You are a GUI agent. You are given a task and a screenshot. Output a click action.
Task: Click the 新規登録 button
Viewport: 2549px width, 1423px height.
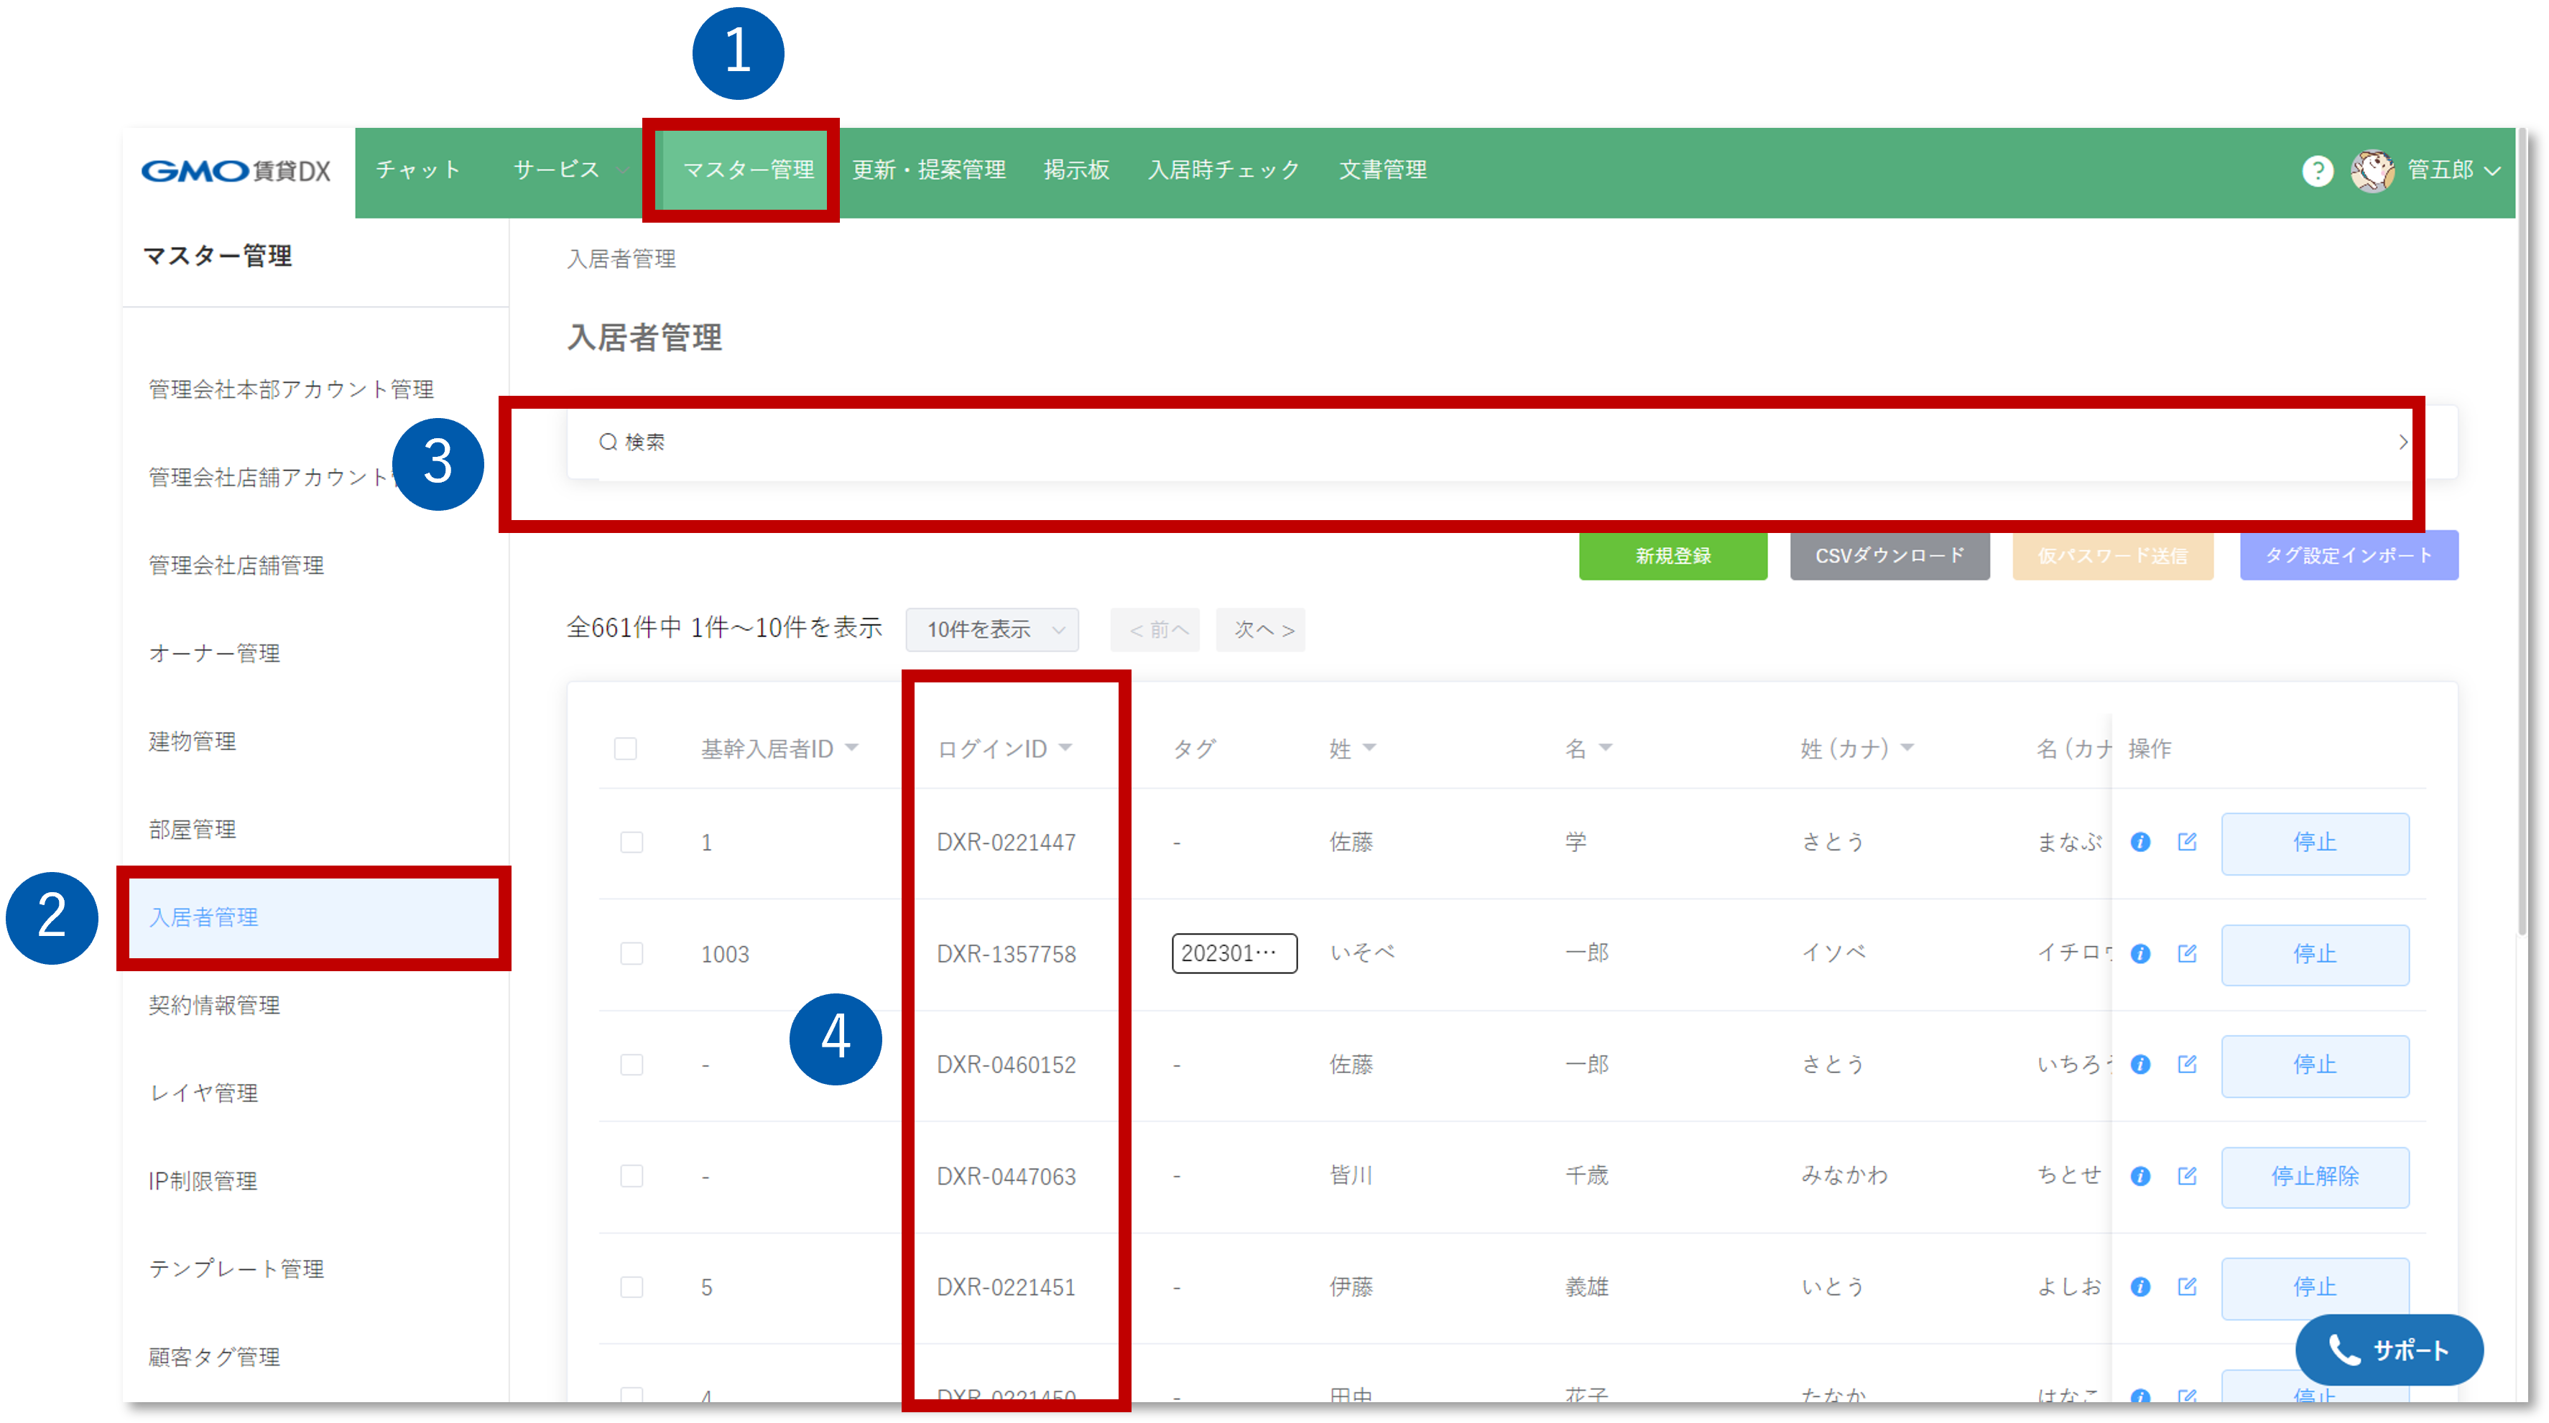(1673, 555)
